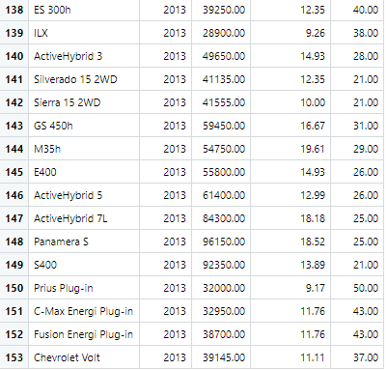Select price 38700.00 cell

pyautogui.click(x=221, y=334)
